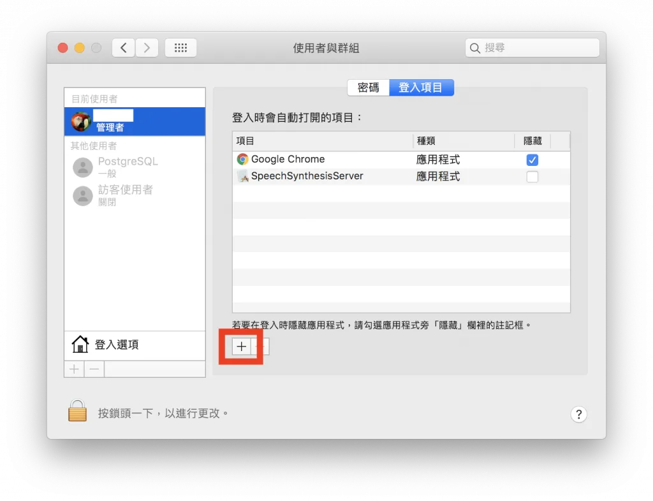Click the house icon for 登入選項
The image size is (653, 501).
click(80, 344)
